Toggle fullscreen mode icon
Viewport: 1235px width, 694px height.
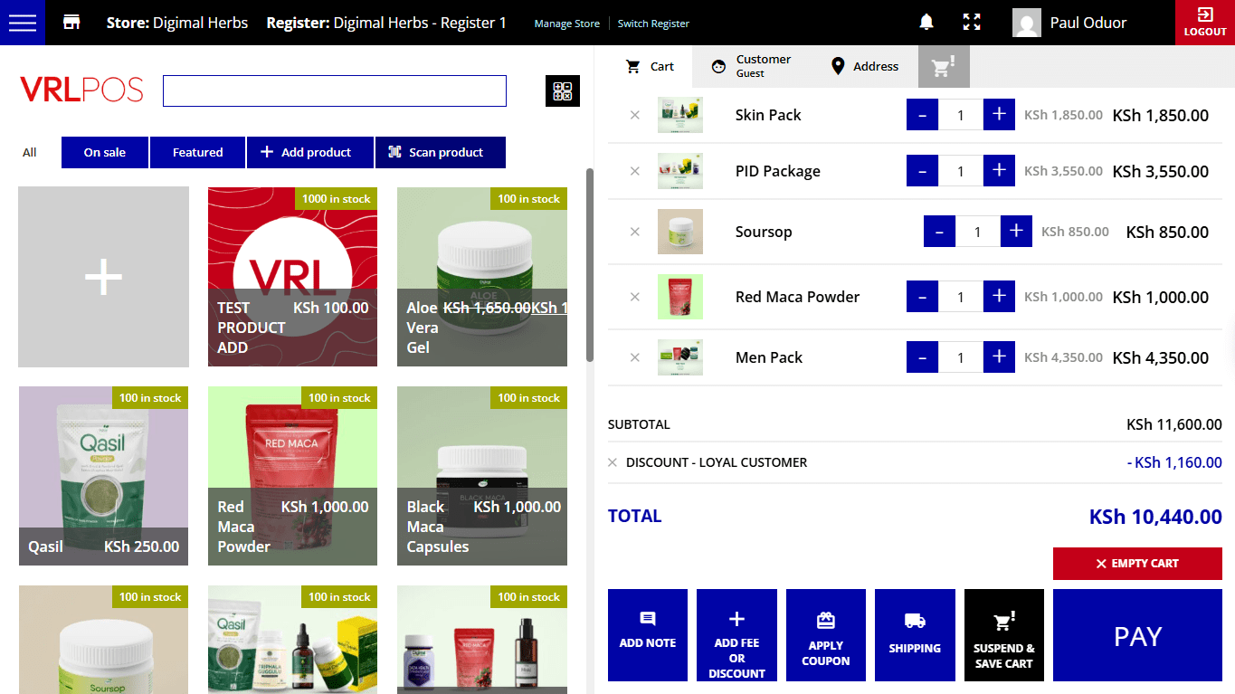972,23
